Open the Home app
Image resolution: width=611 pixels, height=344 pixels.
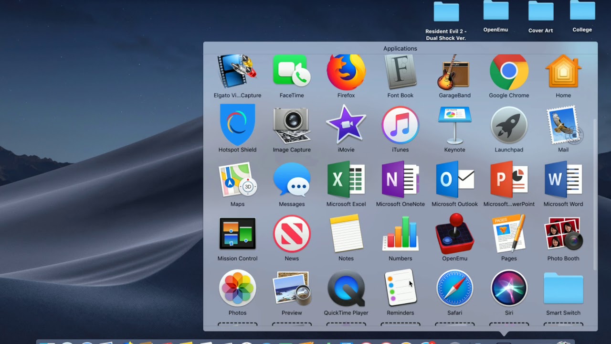coord(563,72)
